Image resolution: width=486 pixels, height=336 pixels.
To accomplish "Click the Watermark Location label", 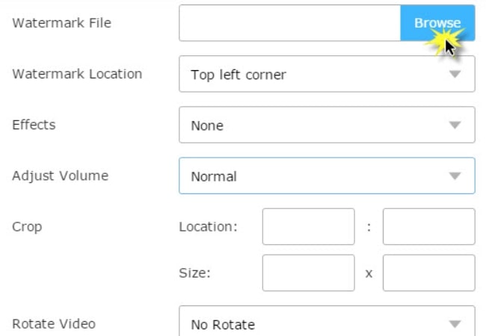I will [77, 74].
